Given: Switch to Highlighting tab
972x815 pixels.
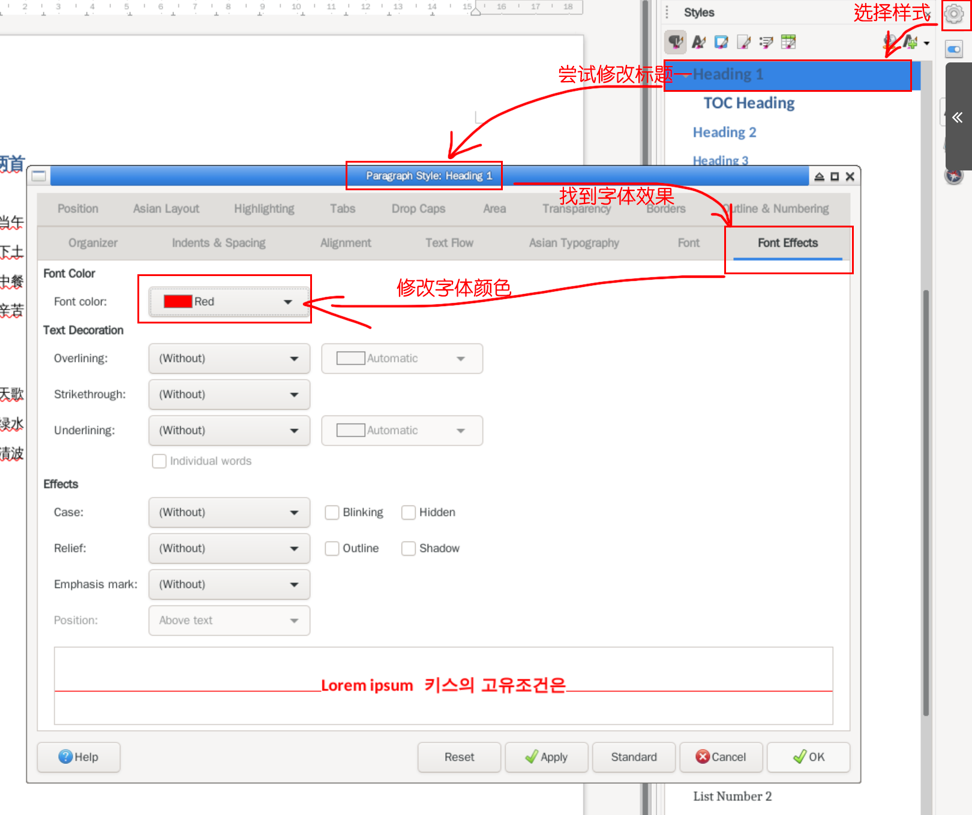Looking at the screenshot, I should [264, 209].
